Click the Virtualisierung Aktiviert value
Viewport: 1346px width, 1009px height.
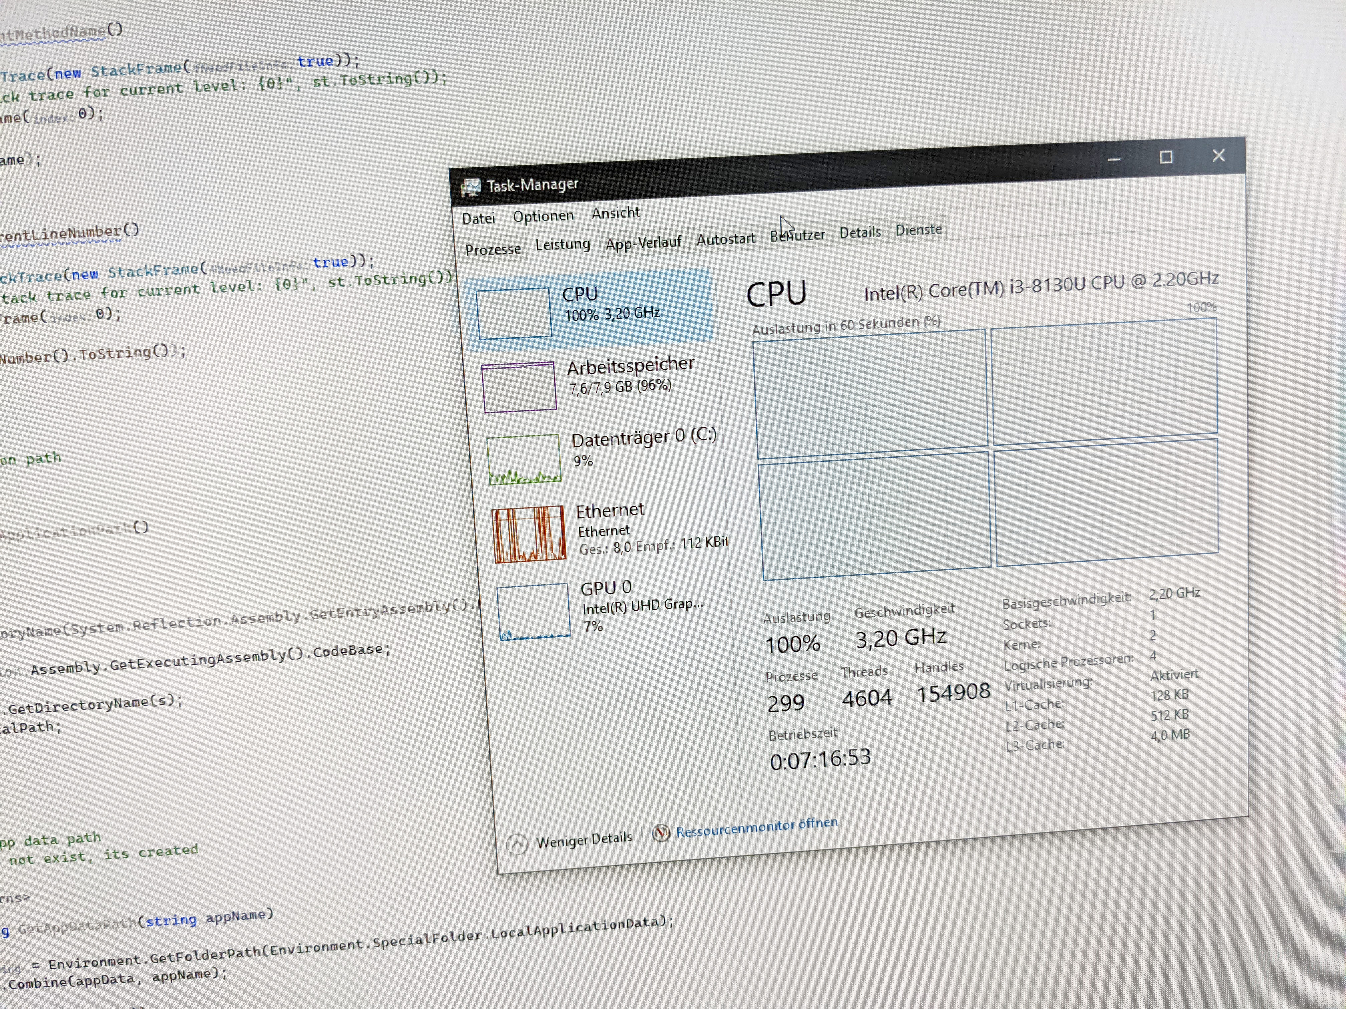[x=1174, y=674]
